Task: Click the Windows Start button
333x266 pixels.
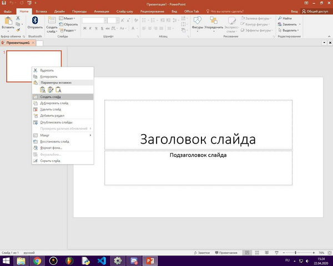Action: coord(6,260)
